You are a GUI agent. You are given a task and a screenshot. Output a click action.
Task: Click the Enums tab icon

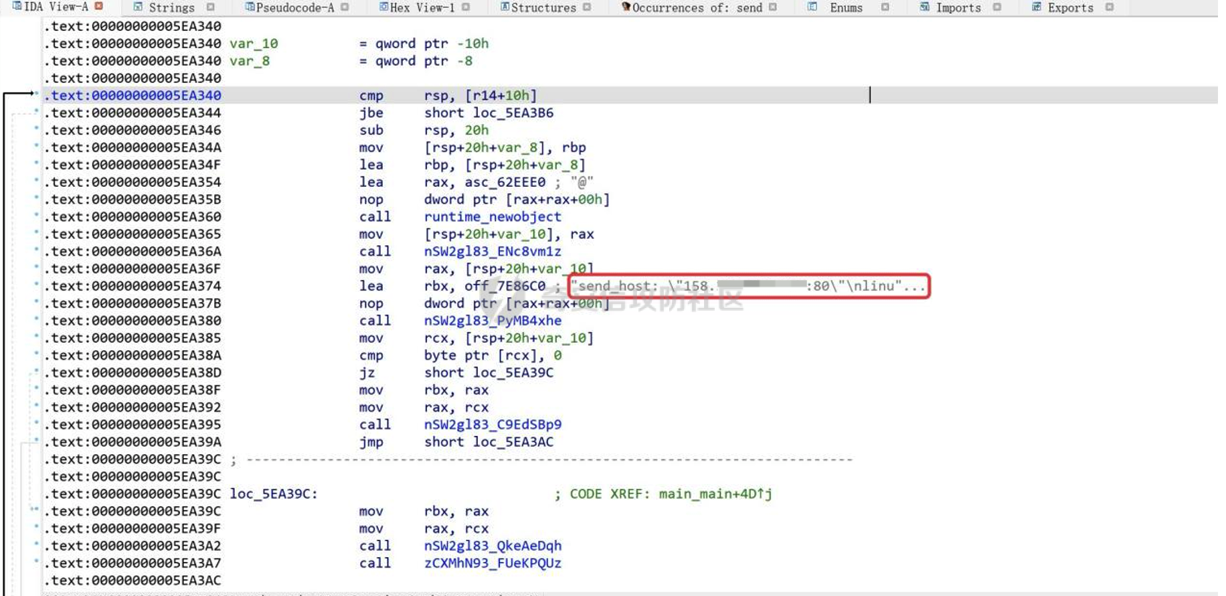click(x=812, y=7)
